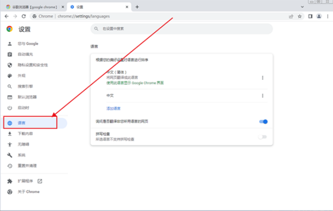Toggle the spell check (拼写检查) switch

coord(262,137)
